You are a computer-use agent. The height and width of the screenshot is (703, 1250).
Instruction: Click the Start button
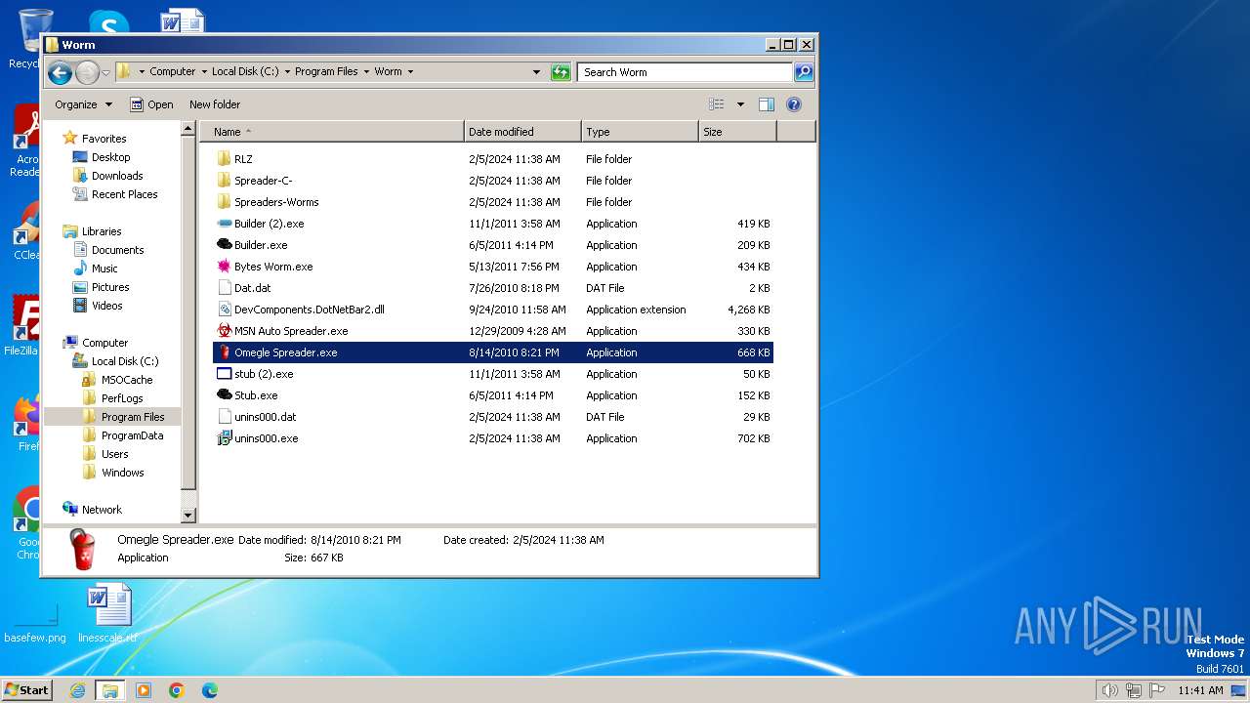point(26,690)
